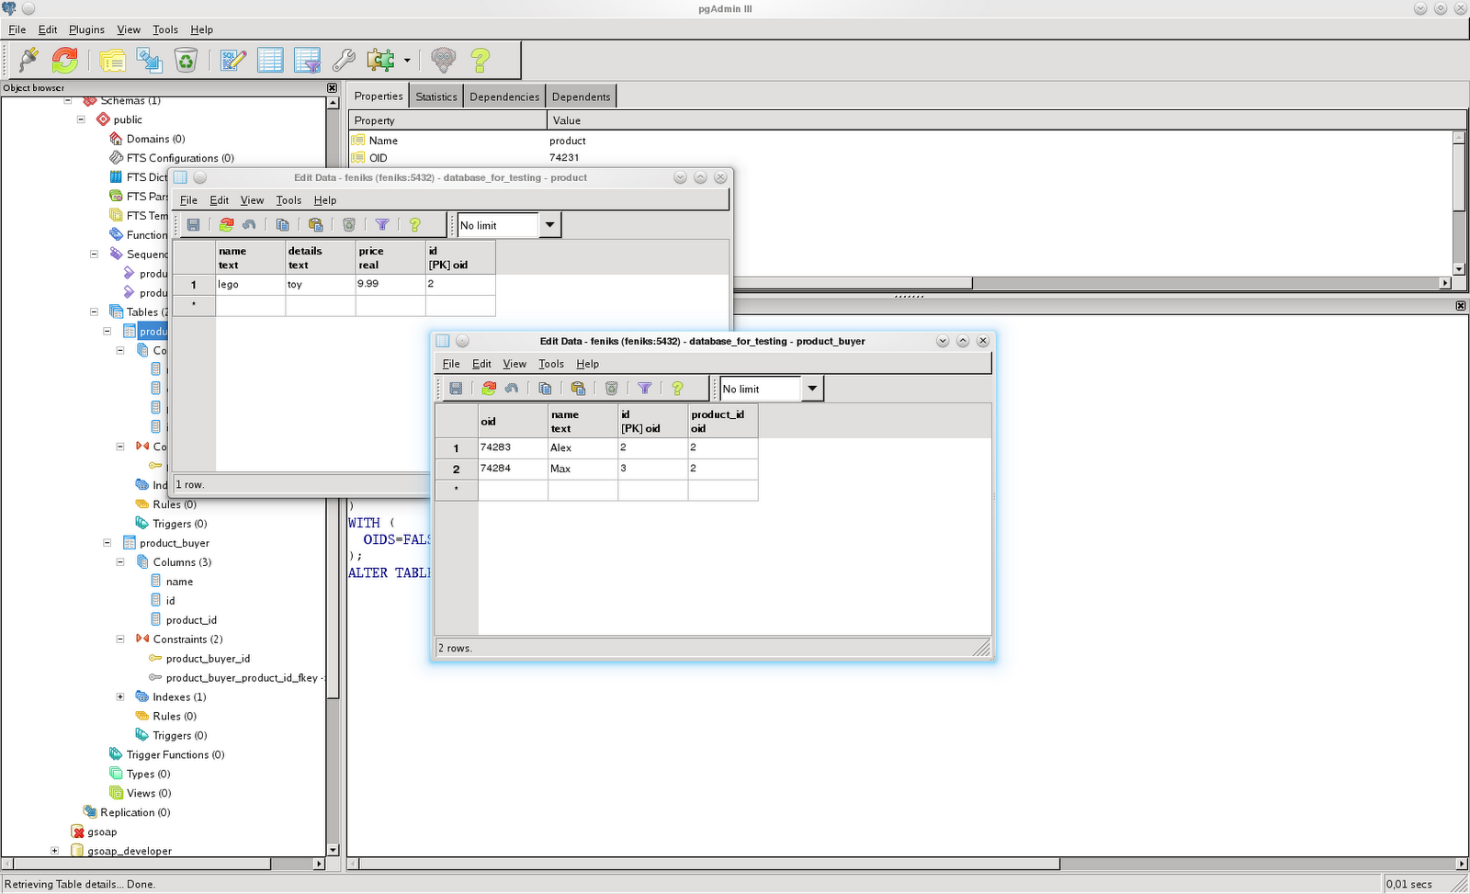Copy icon in product edit window
The height and width of the screenshot is (894, 1470).
[282, 225]
